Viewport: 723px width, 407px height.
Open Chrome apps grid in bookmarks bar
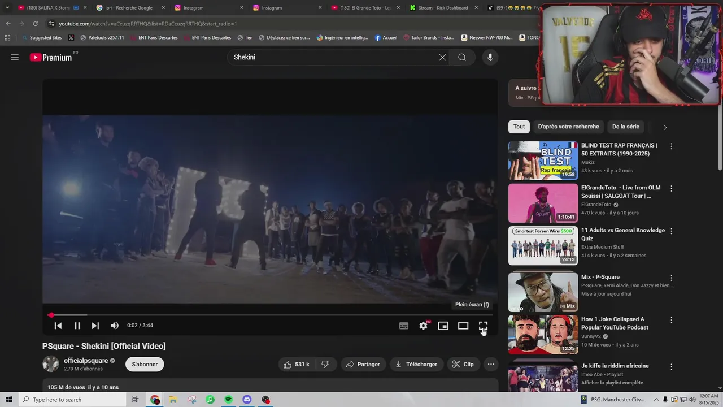pyautogui.click(x=7, y=38)
